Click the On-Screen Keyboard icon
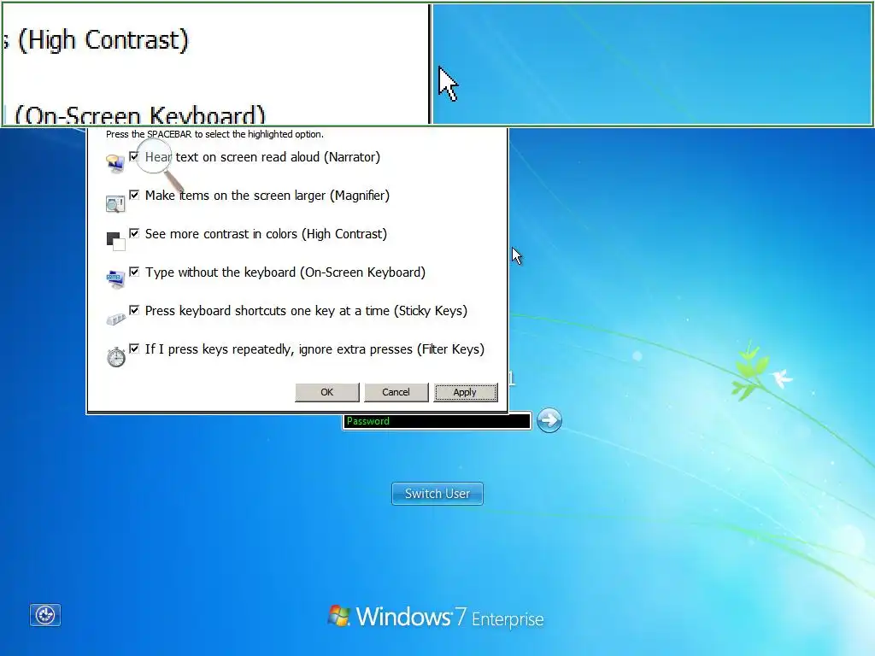Viewport: 875px width, 656px height. pyautogui.click(x=115, y=279)
